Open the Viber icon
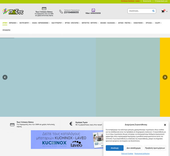Image resolution: width=170 pixels, height=156 pixels. [93, 10]
